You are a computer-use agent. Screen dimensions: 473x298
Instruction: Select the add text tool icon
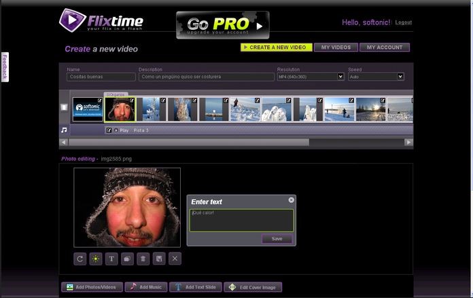click(x=111, y=259)
